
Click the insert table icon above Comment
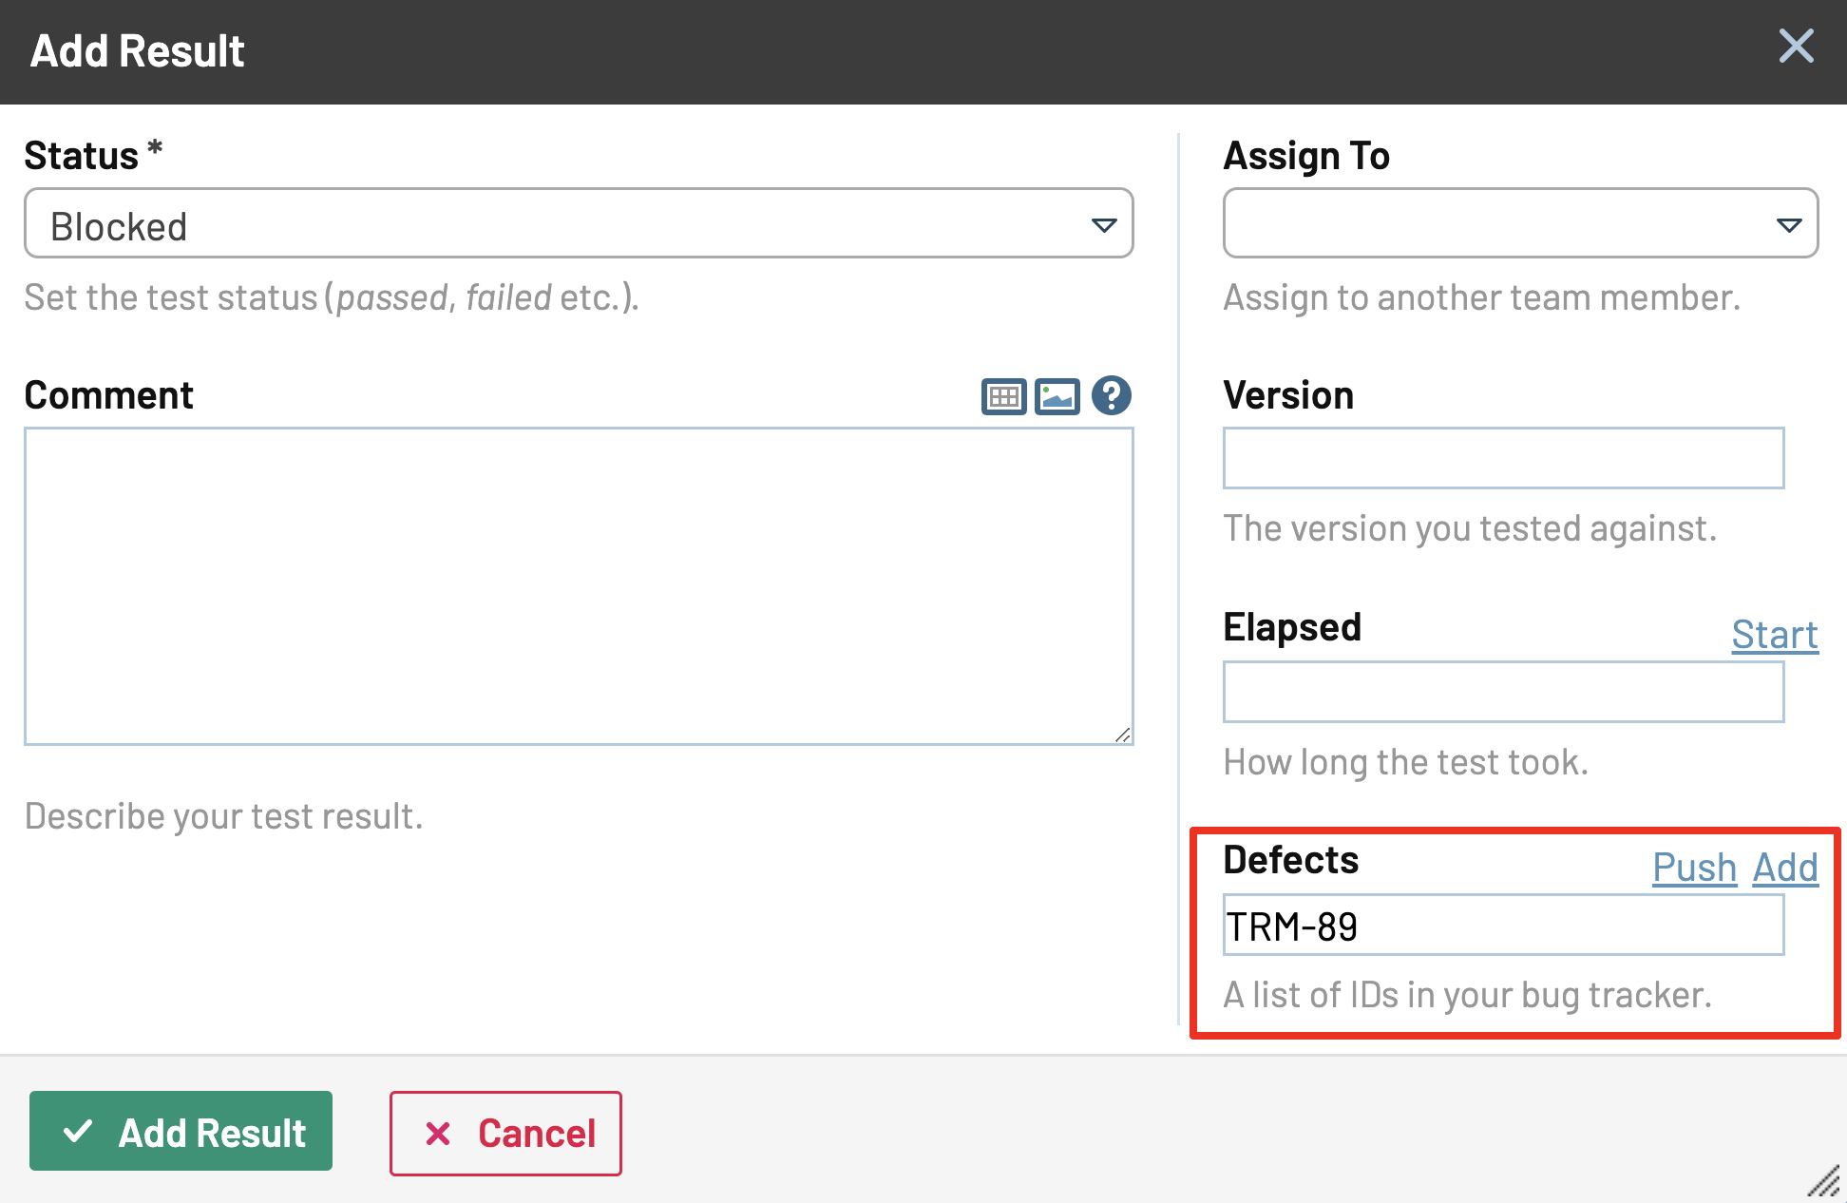(x=1003, y=396)
